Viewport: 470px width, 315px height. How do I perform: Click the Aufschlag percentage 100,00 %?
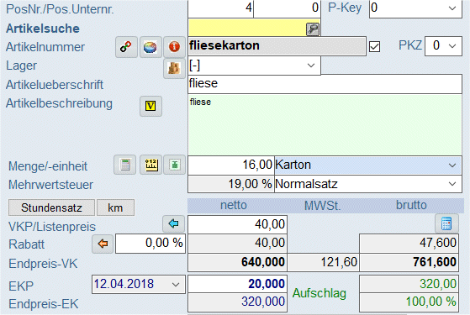pyautogui.click(x=409, y=302)
